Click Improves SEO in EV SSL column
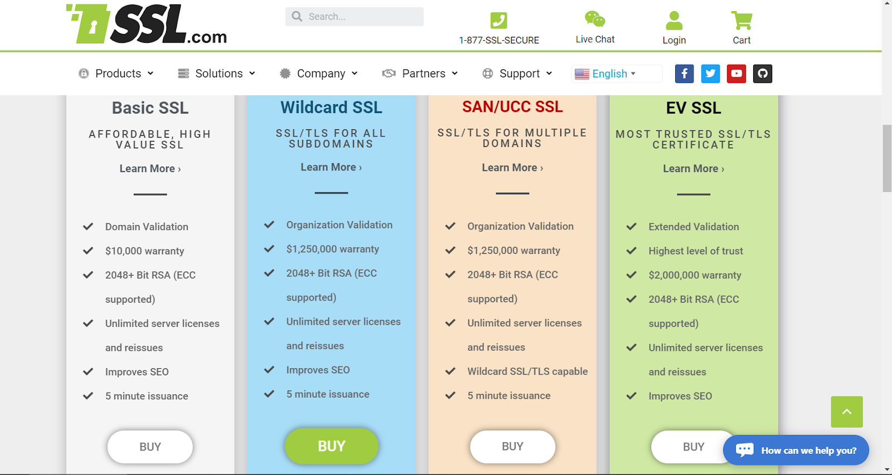 pyautogui.click(x=680, y=396)
